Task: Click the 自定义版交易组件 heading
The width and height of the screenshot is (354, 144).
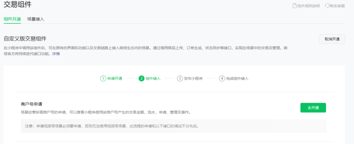Action: click(x=25, y=39)
